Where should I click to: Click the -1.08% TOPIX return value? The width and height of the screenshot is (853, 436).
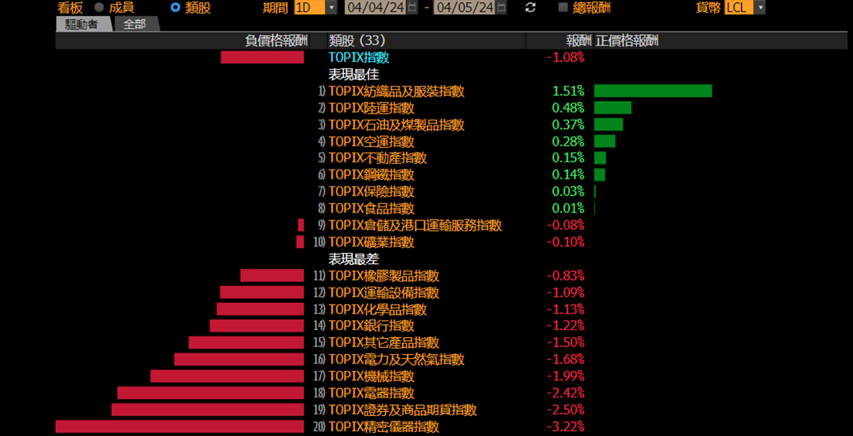point(566,57)
